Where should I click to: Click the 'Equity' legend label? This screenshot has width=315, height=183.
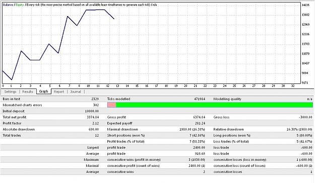point(20,5)
